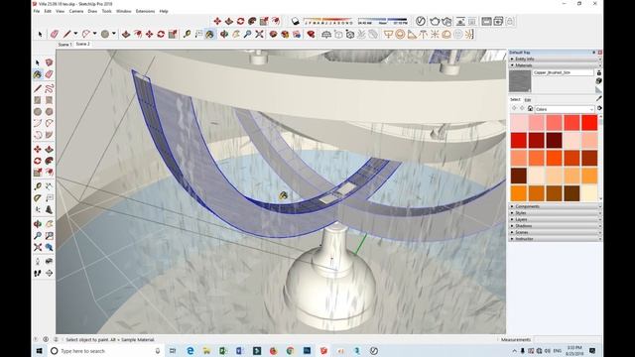Select the Orbit tool in top toolbar
This screenshot has height=357, width=635.
(x=224, y=35)
